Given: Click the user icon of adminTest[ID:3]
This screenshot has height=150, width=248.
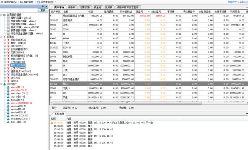Looking at the screenshot, I should click(8, 94).
